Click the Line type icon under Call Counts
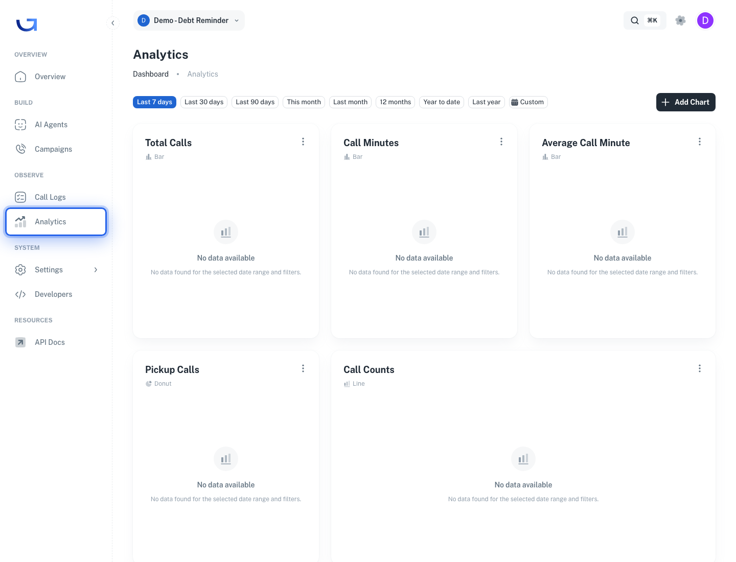736x562 pixels. [x=347, y=384]
